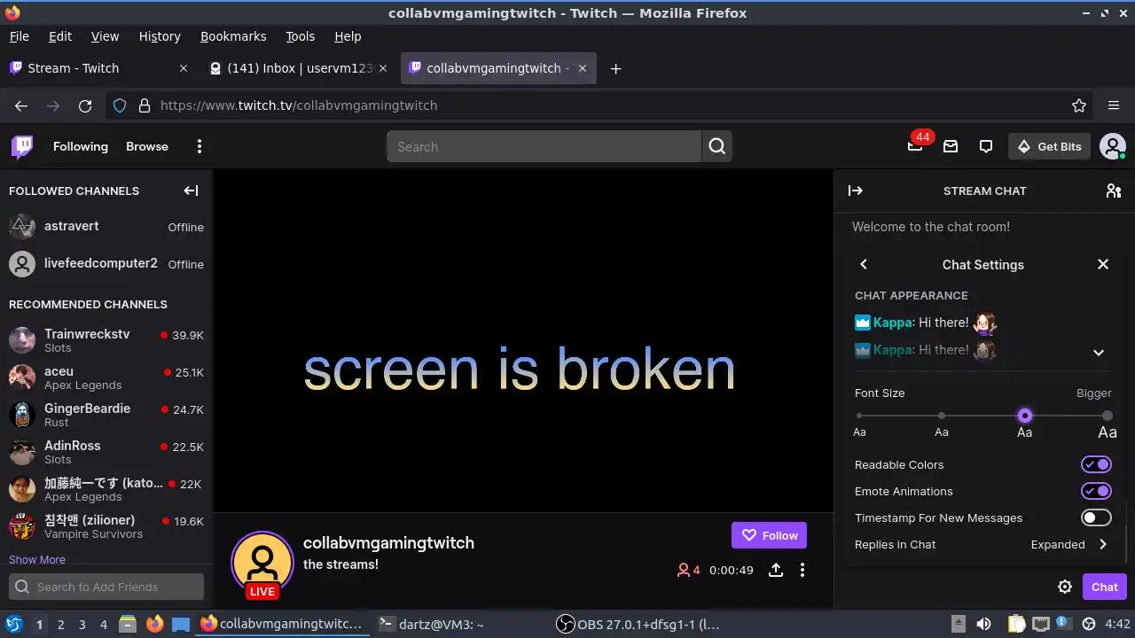Select the largest font size stop
The image size is (1135, 638).
[x=1107, y=416]
